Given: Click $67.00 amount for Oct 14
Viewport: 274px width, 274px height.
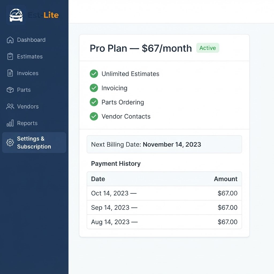Looking at the screenshot, I should point(227,193).
